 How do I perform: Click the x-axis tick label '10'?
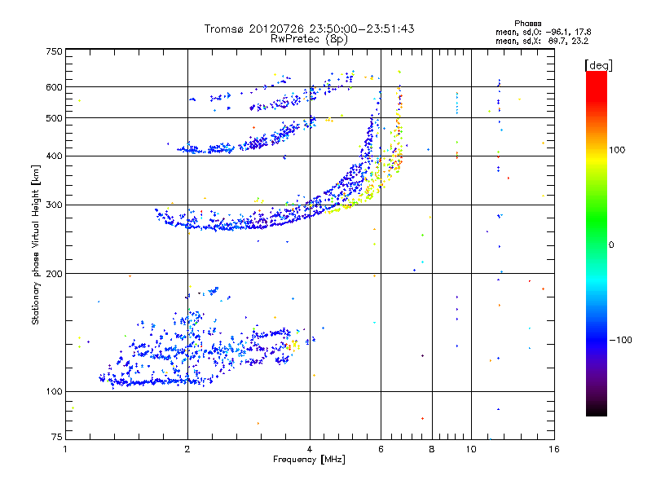(471, 449)
